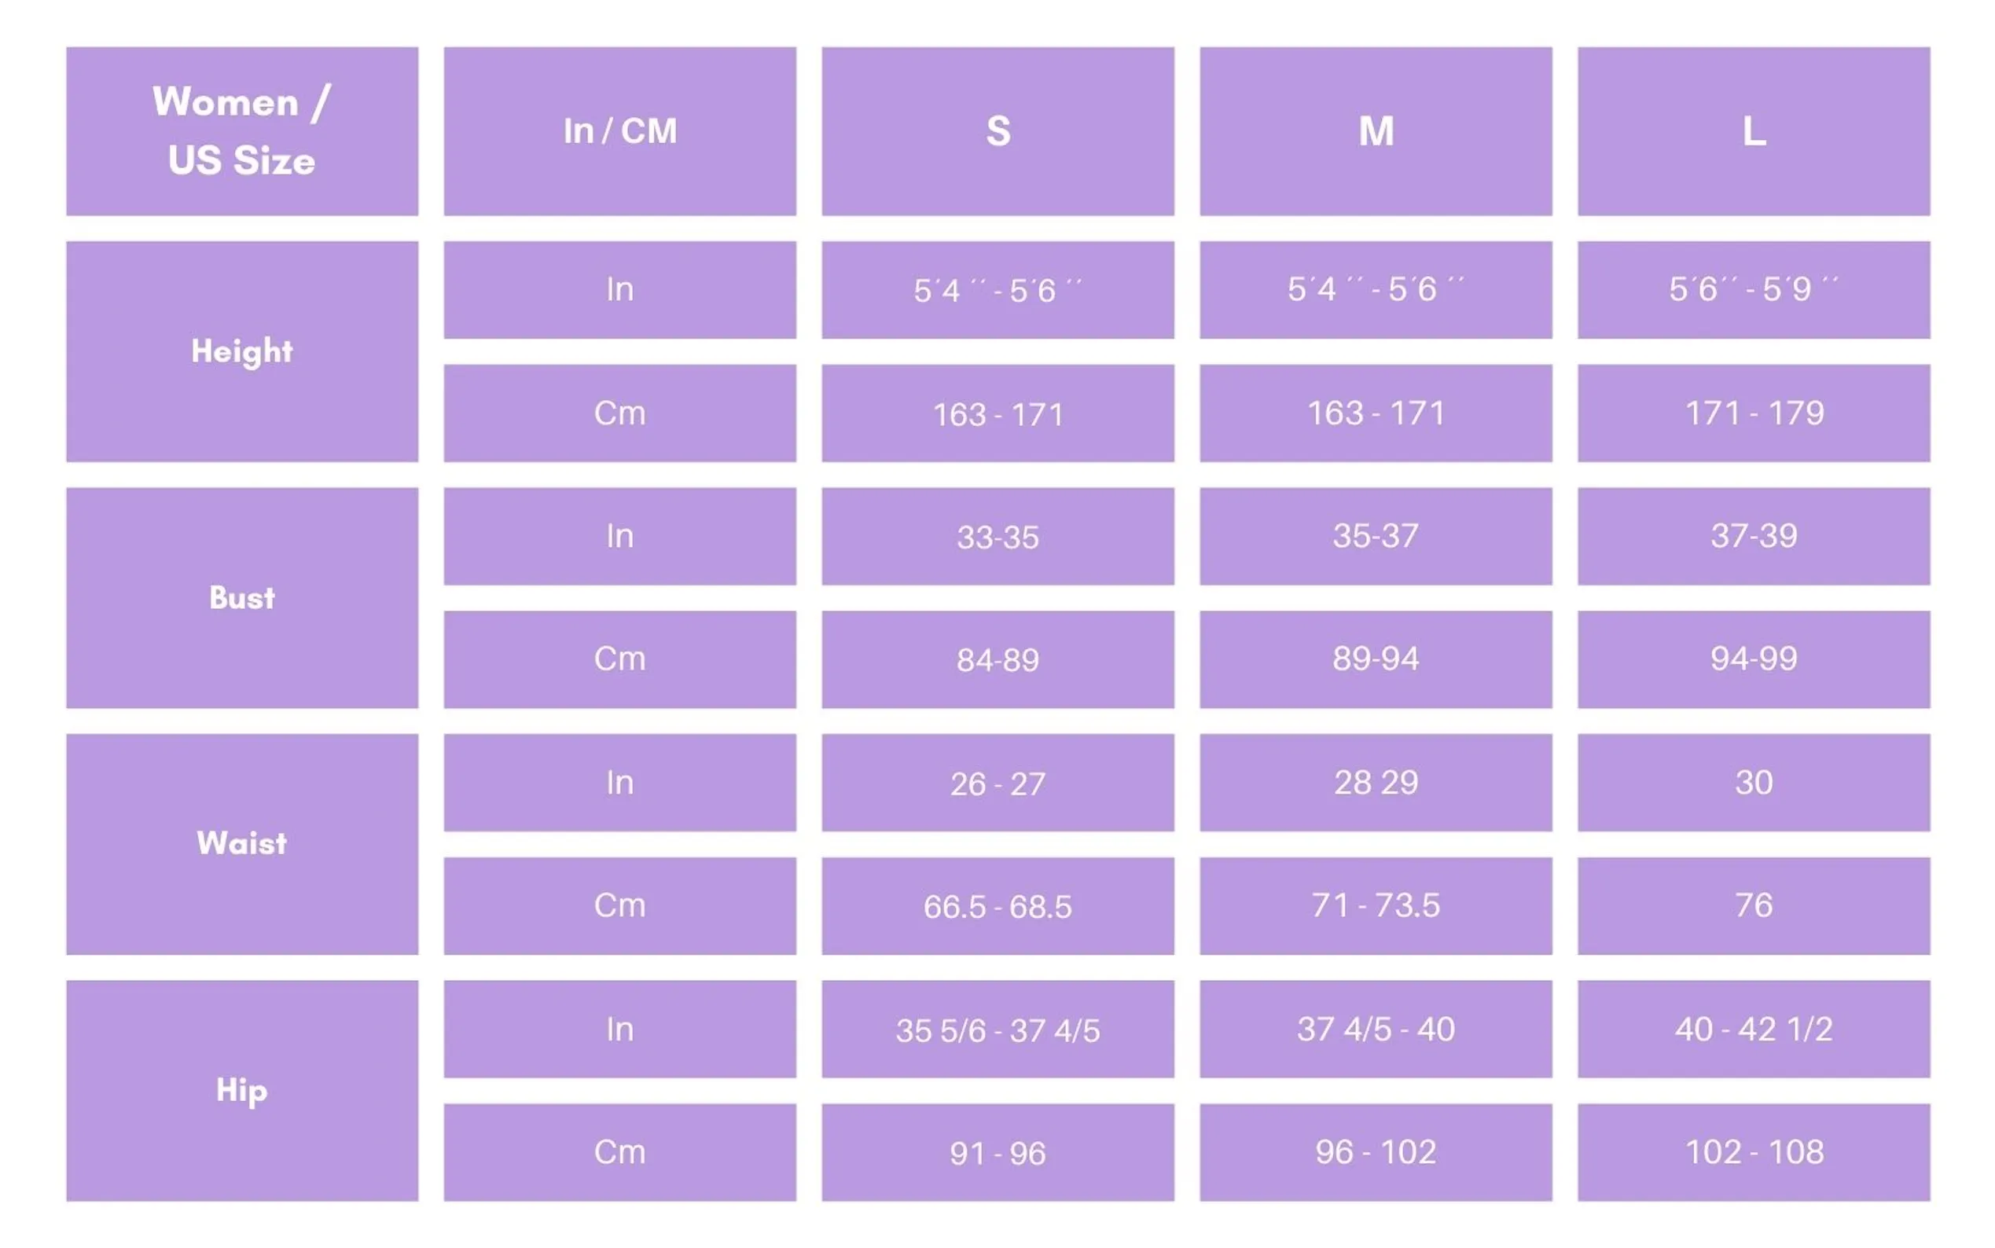This screenshot has height=1248, width=1995.
Task: Click the S size column header
Action: point(998,131)
